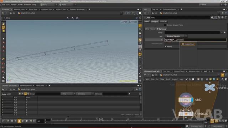This screenshot has width=228, height=128.
Task: Click the info icon in the parameter pane
Action: 222,17
